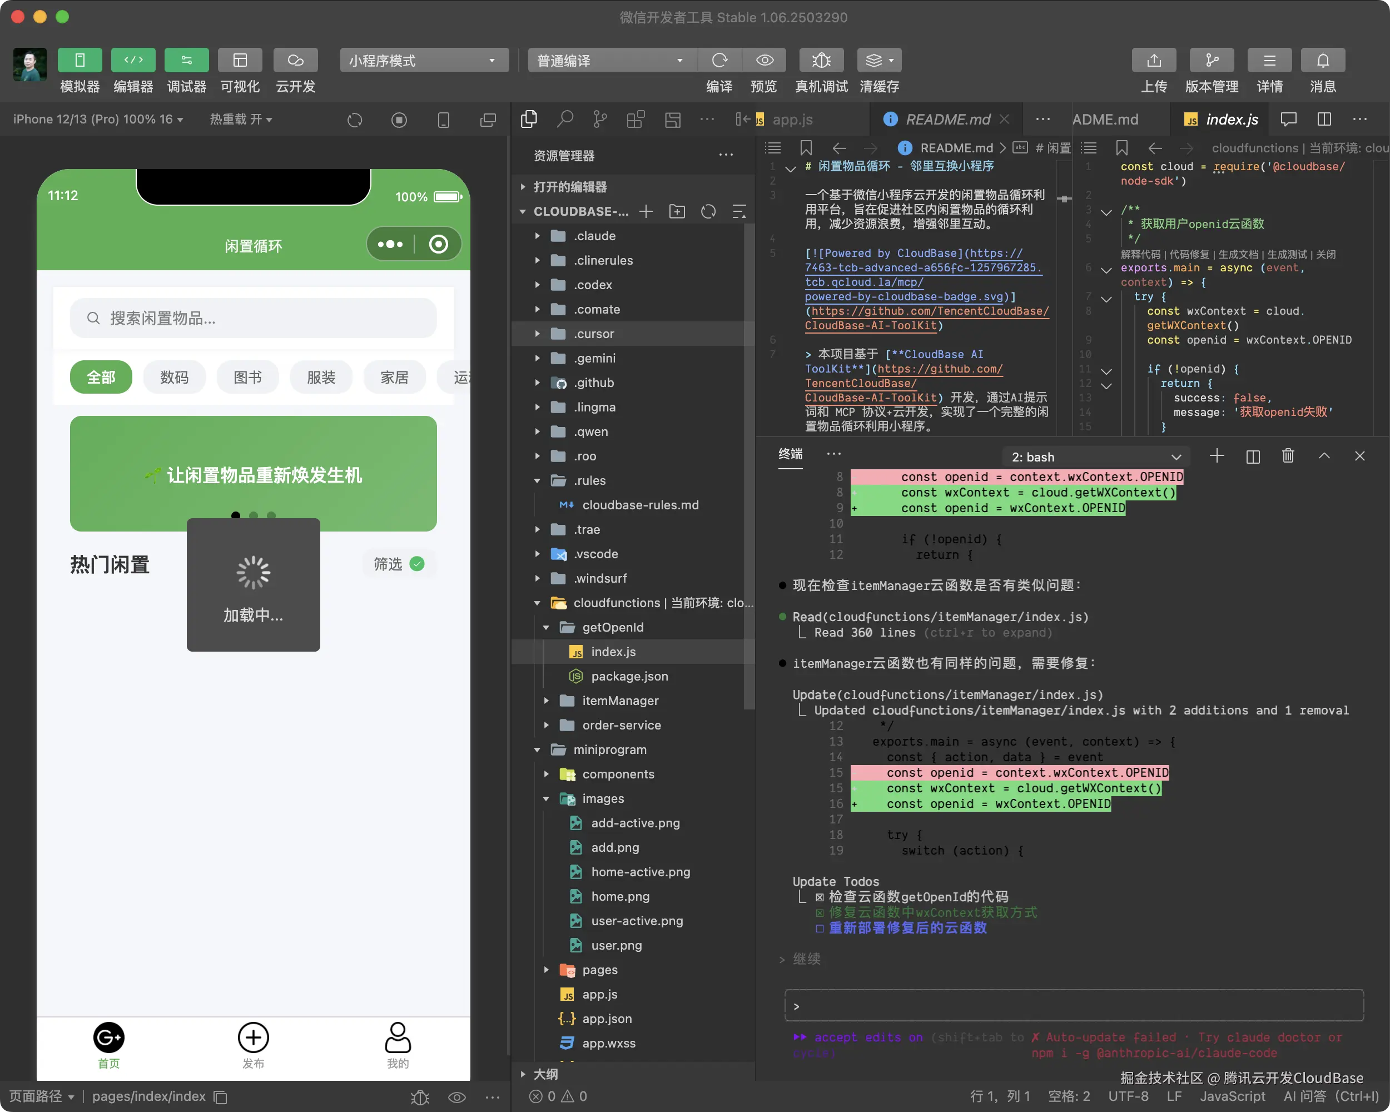Screen dimensions: 1390x1112
Task: Open the 普通编译 compile mode dropdown
Action: pyautogui.click(x=610, y=60)
